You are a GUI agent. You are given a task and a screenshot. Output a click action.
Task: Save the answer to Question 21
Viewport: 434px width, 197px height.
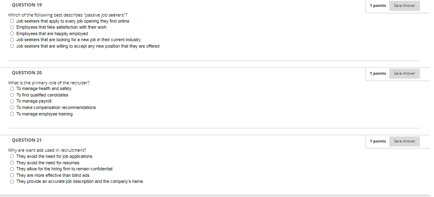(405, 141)
